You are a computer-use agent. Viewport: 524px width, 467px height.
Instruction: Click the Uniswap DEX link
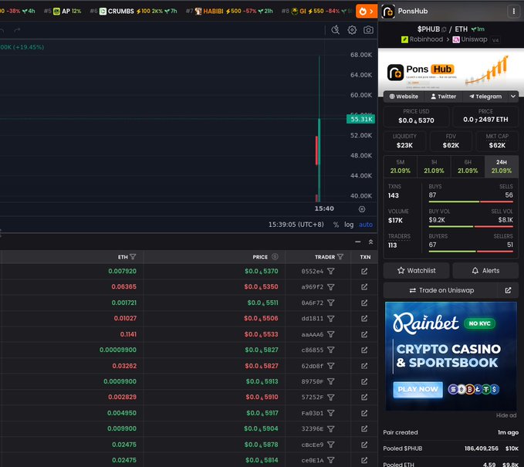click(x=470, y=39)
